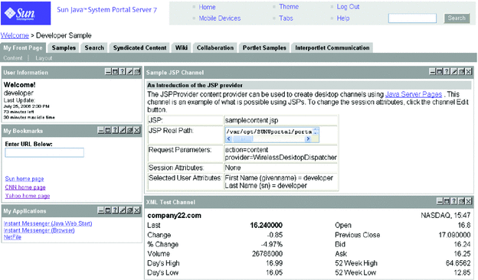Open the Java Server Pages link
The image size is (478, 280).
(x=414, y=94)
